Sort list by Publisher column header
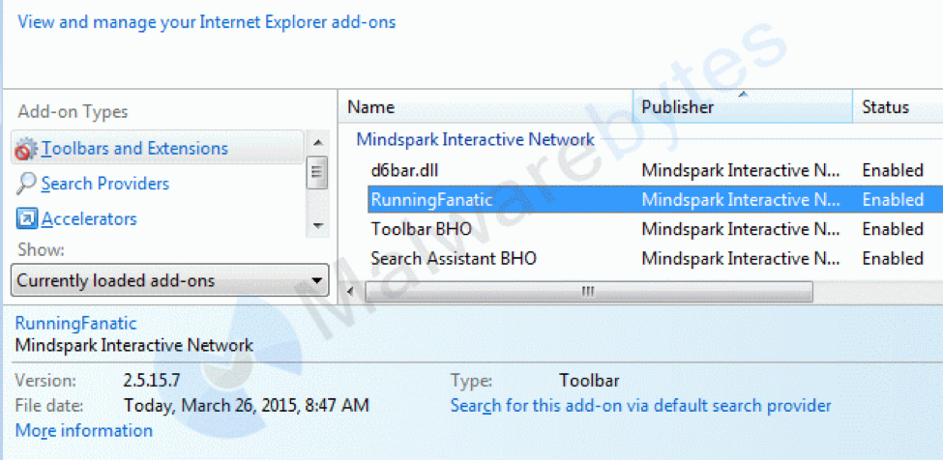 click(x=741, y=107)
